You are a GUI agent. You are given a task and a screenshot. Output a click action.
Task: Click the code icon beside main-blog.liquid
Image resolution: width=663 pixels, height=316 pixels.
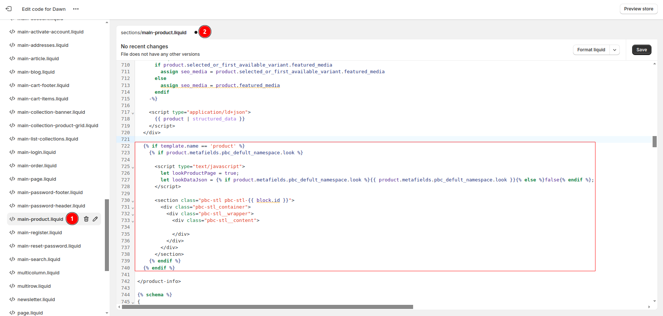[x=12, y=72]
